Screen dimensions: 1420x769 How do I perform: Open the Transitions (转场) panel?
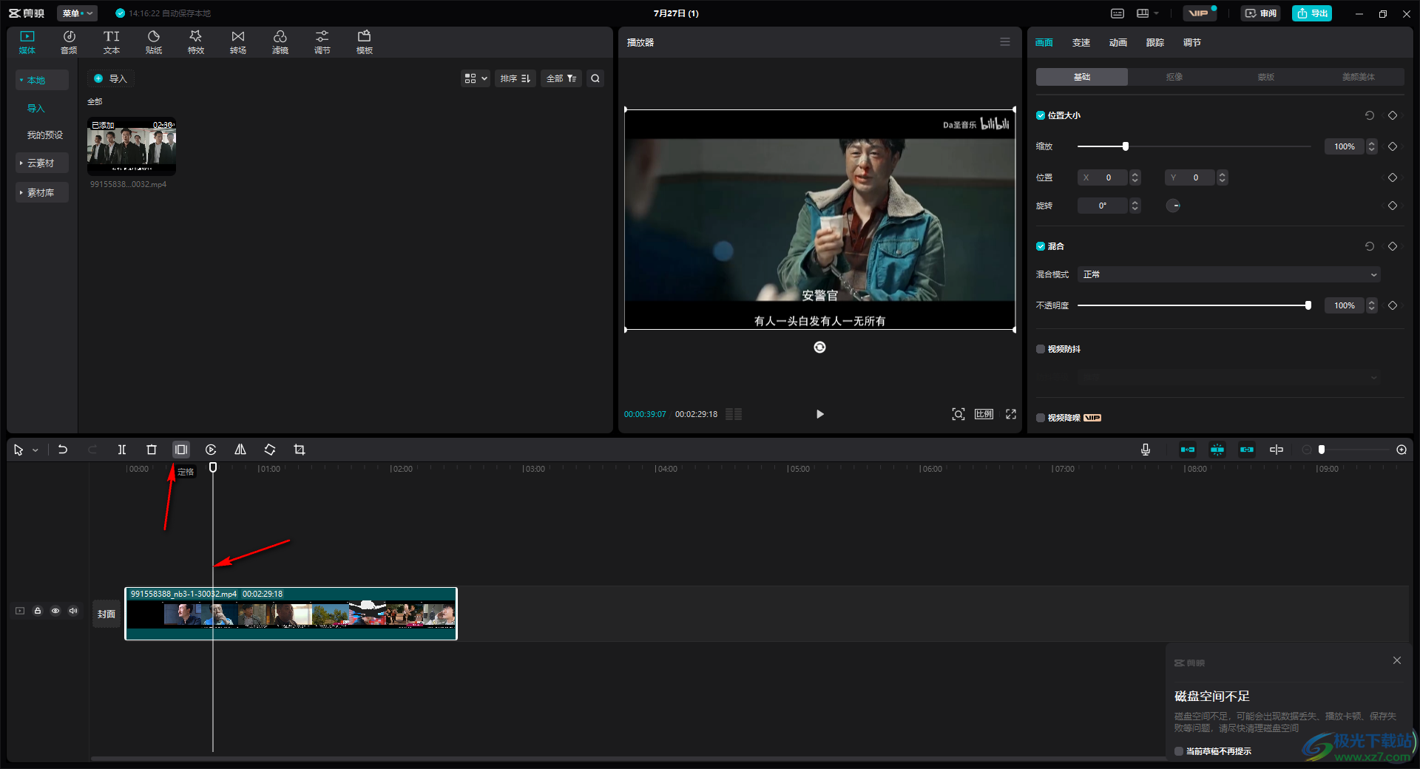(x=238, y=42)
